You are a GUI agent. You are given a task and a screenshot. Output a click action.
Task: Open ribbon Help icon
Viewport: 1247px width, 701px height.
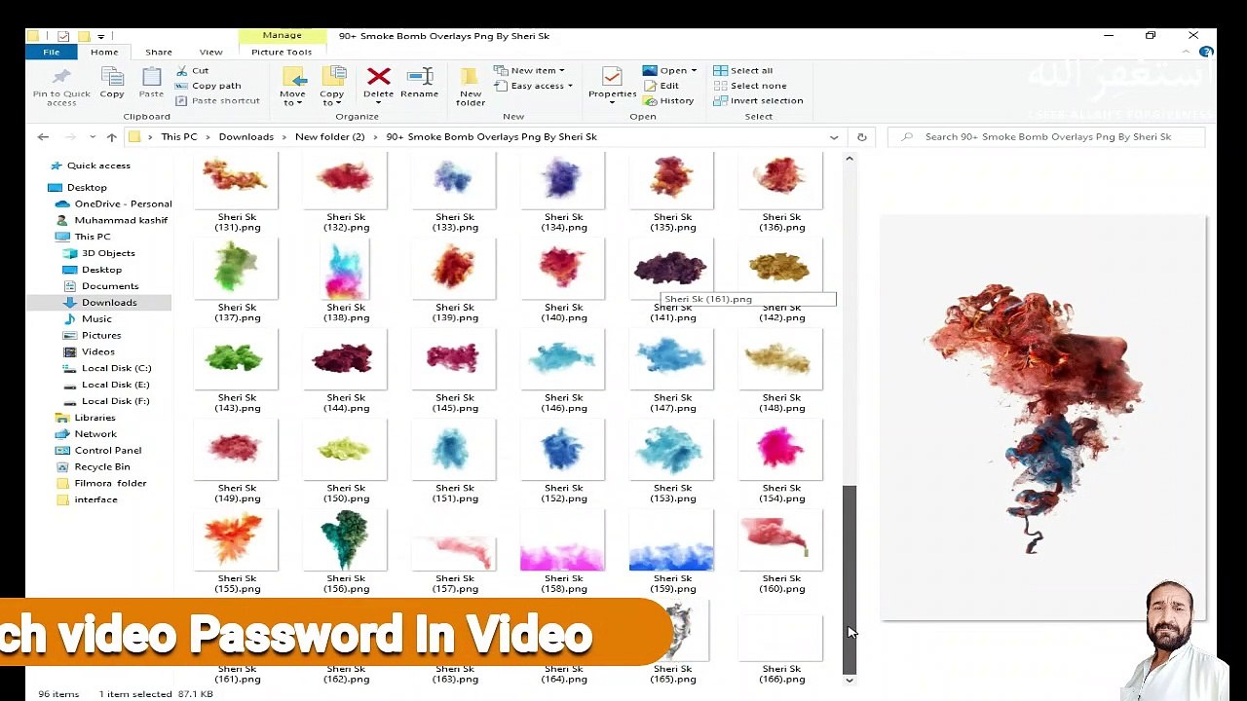click(1206, 52)
